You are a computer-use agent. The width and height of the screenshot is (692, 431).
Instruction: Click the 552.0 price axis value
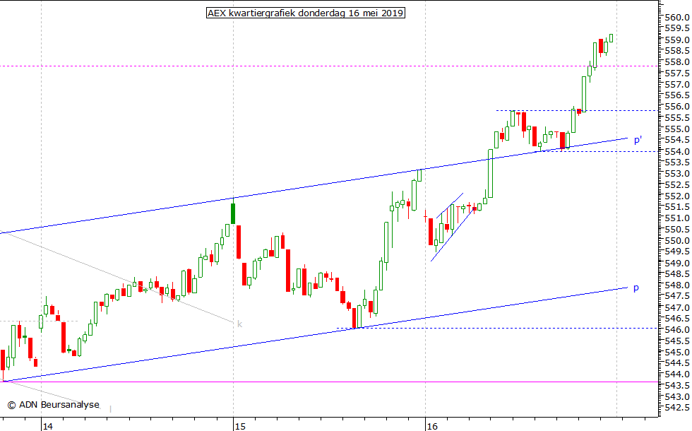coord(677,196)
